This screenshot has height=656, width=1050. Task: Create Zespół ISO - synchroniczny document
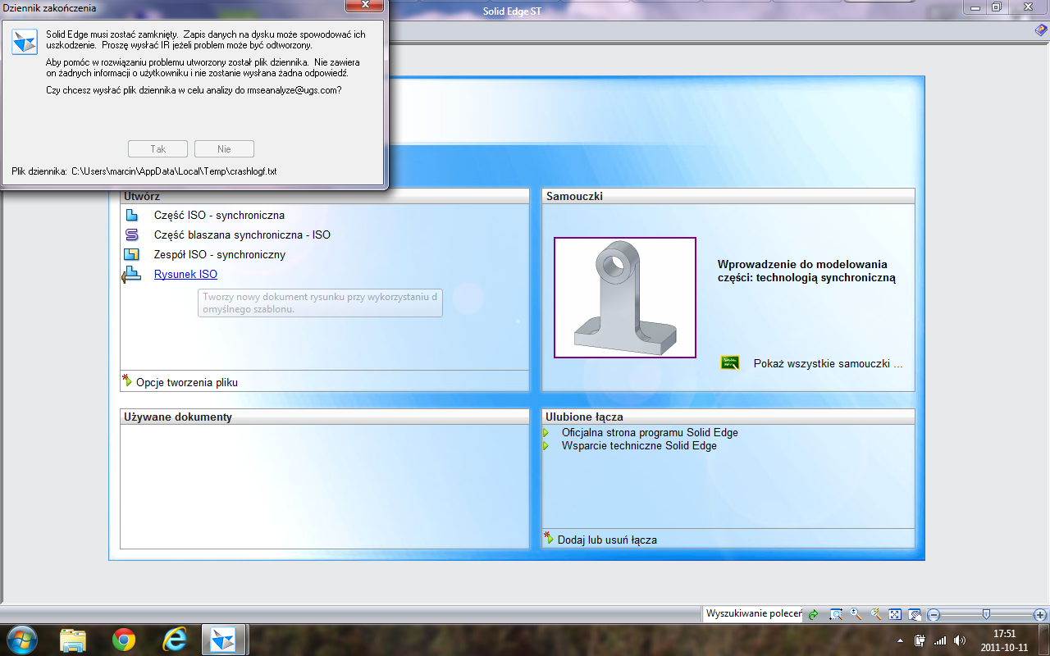[220, 255]
